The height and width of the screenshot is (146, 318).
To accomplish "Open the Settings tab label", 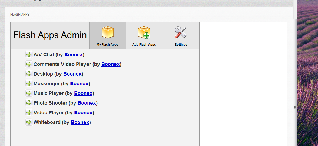I will [181, 45].
